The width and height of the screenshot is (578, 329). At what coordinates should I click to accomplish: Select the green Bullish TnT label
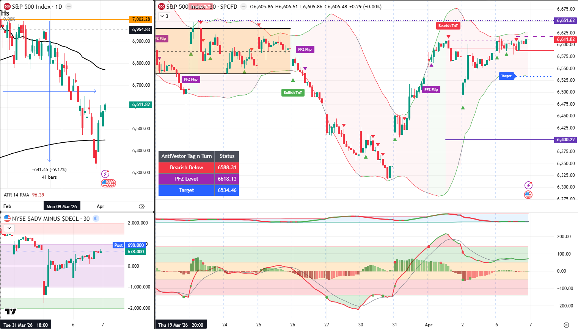point(293,92)
